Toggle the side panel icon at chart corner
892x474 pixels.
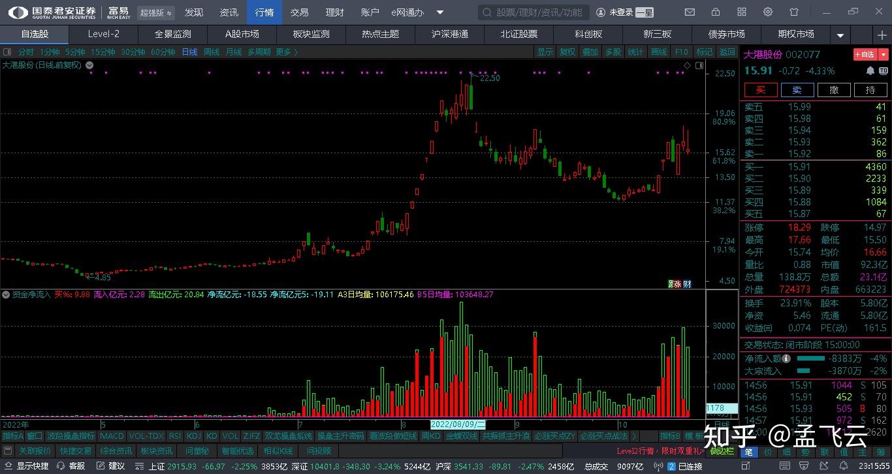click(x=699, y=65)
